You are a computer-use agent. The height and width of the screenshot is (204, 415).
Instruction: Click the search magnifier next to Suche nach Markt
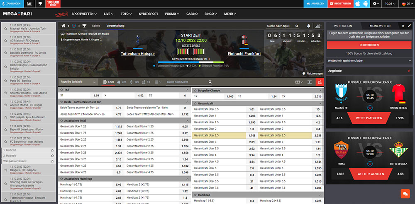pos(210,82)
